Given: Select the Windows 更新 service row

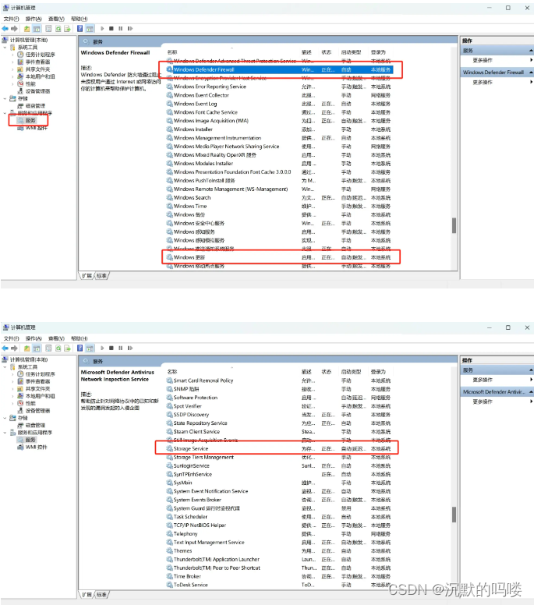Looking at the screenshot, I should click(x=279, y=257).
